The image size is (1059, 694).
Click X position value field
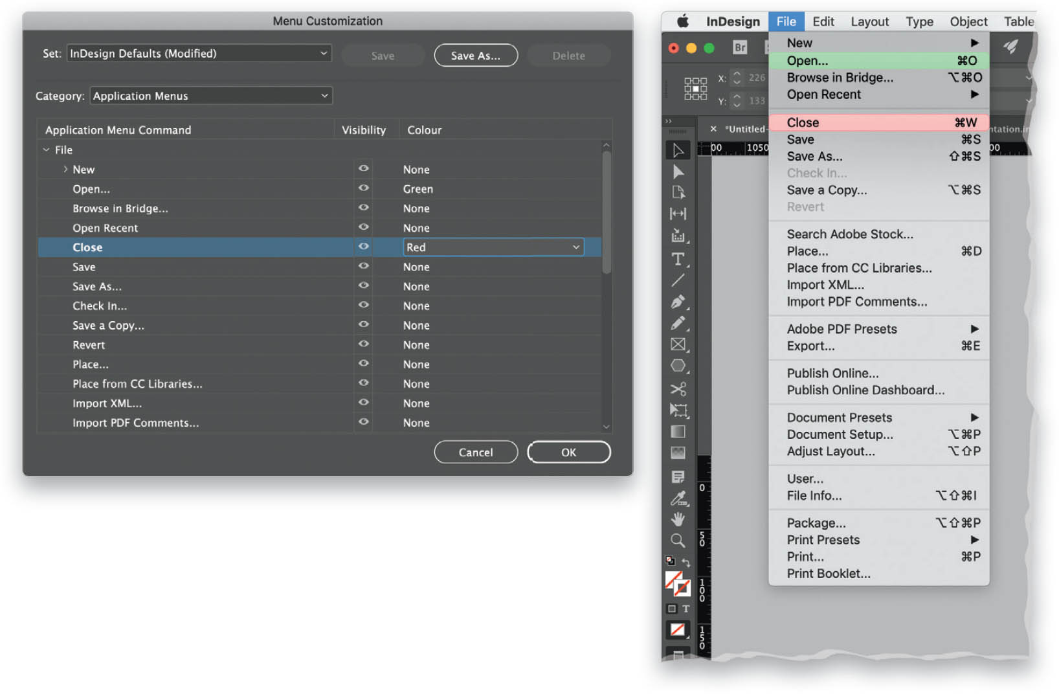point(757,78)
